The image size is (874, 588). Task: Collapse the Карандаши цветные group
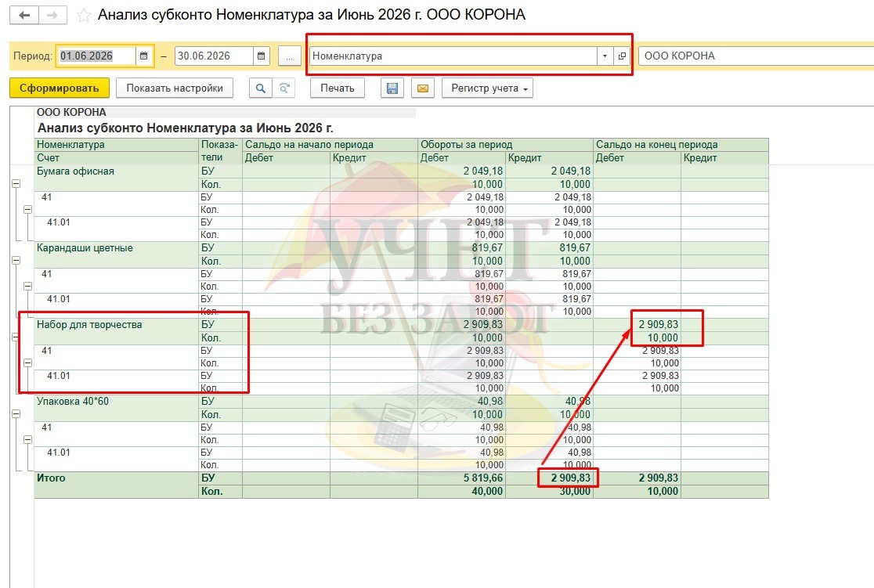point(16,260)
